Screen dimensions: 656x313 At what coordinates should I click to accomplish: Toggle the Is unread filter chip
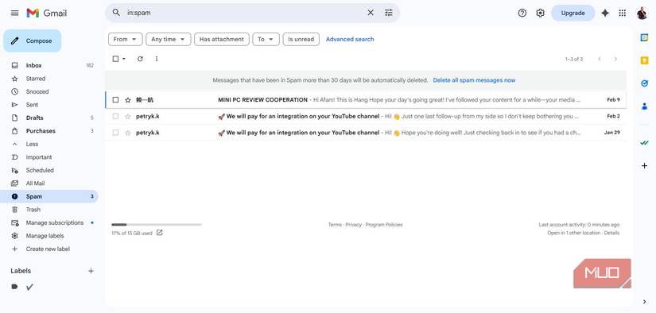pyautogui.click(x=301, y=39)
